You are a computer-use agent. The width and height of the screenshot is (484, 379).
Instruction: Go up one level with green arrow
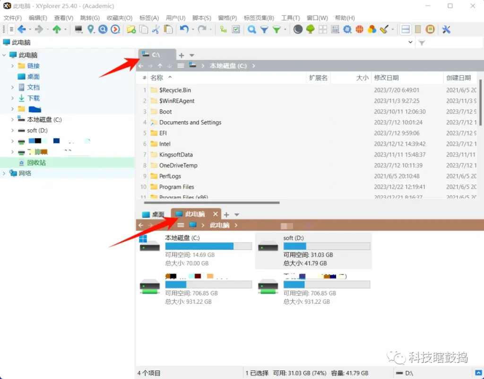point(57,29)
